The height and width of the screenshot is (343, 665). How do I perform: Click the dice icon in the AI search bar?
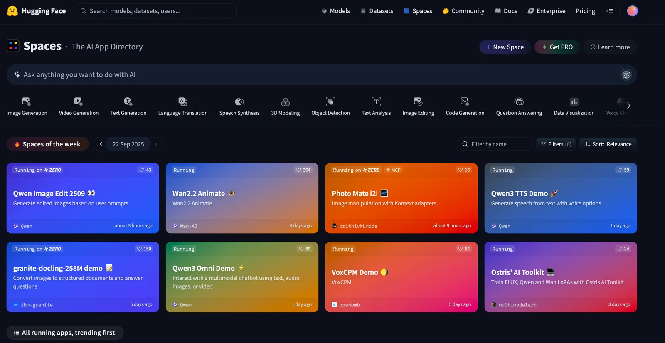626,75
